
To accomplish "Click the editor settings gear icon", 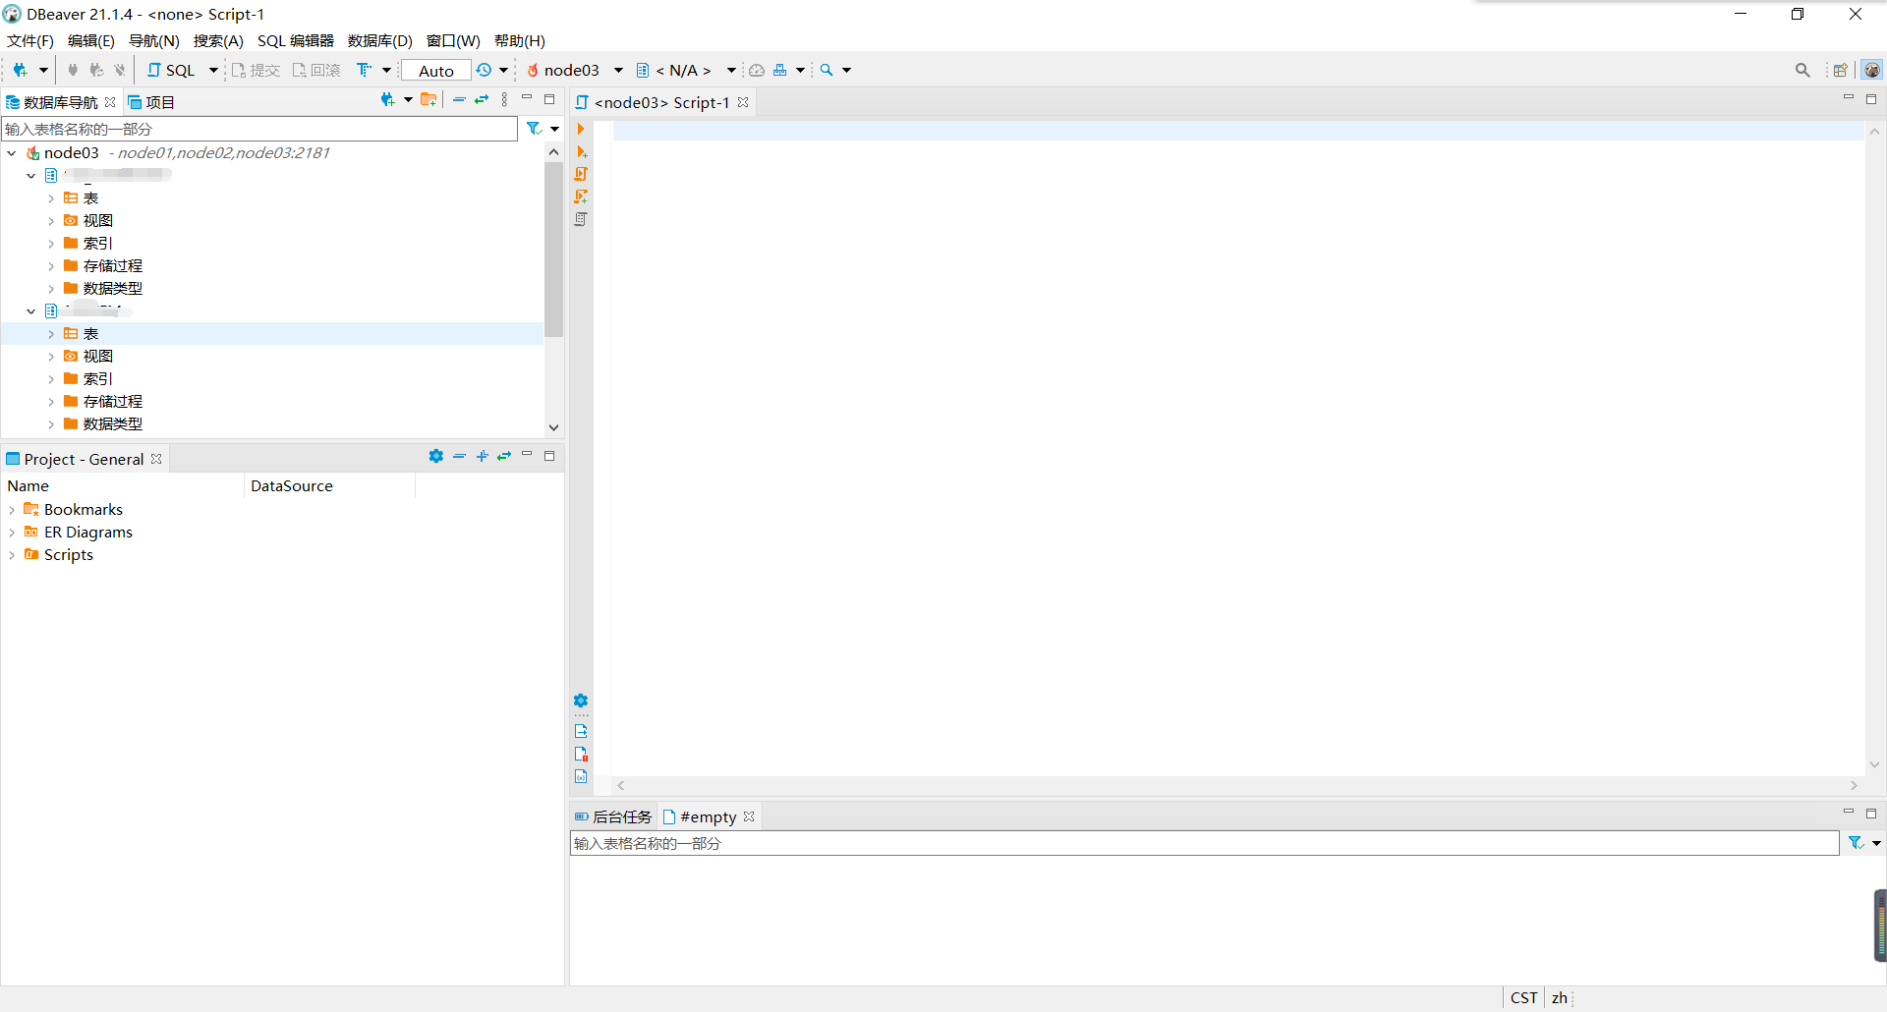I will click(x=581, y=701).
